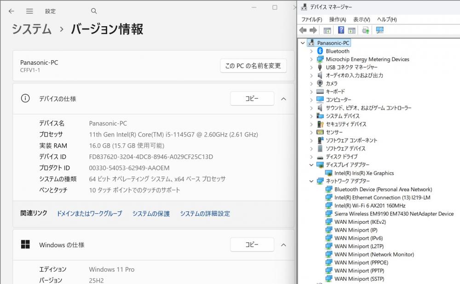Click the device ID FD837620 value
460x284 pixels.
(151, 157)
